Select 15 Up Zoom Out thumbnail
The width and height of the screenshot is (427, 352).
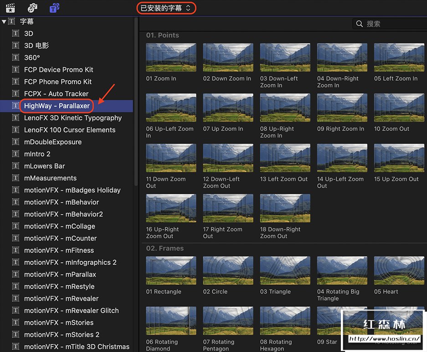(399, 158)
